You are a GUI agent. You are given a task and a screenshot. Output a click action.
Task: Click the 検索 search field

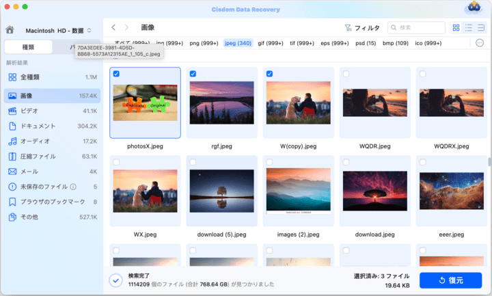pyautogui.click(x=416, y=27)
